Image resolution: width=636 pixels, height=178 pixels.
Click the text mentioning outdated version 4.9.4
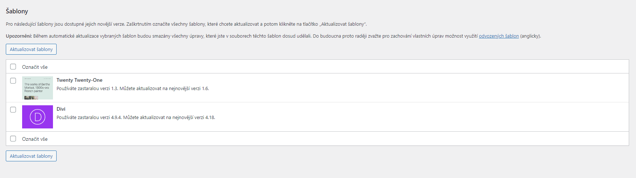click(x=89, y=118)
